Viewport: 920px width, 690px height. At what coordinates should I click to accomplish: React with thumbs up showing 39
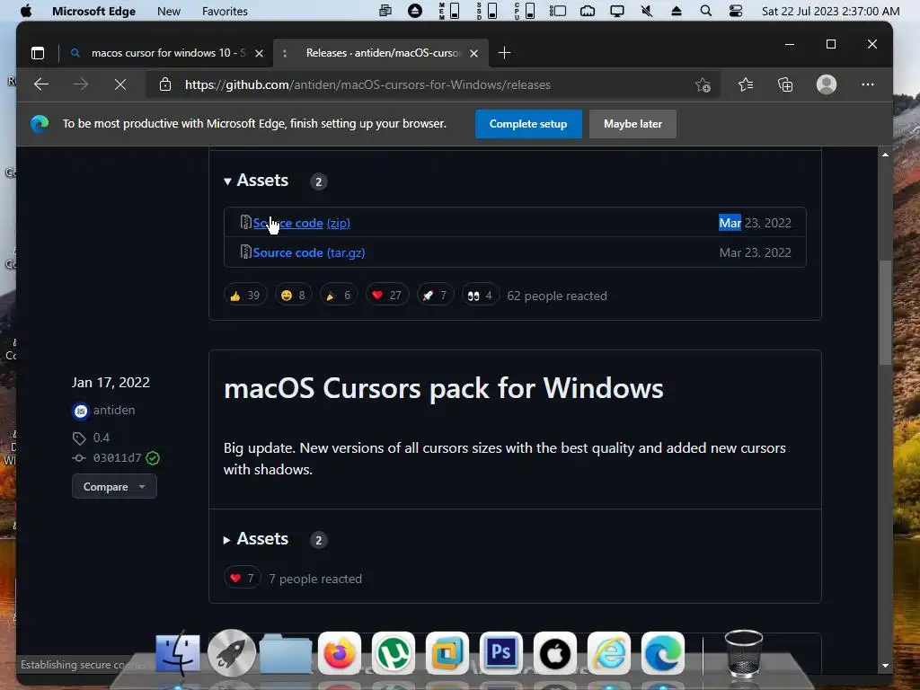pyautogui.click(x=245, y=295)
